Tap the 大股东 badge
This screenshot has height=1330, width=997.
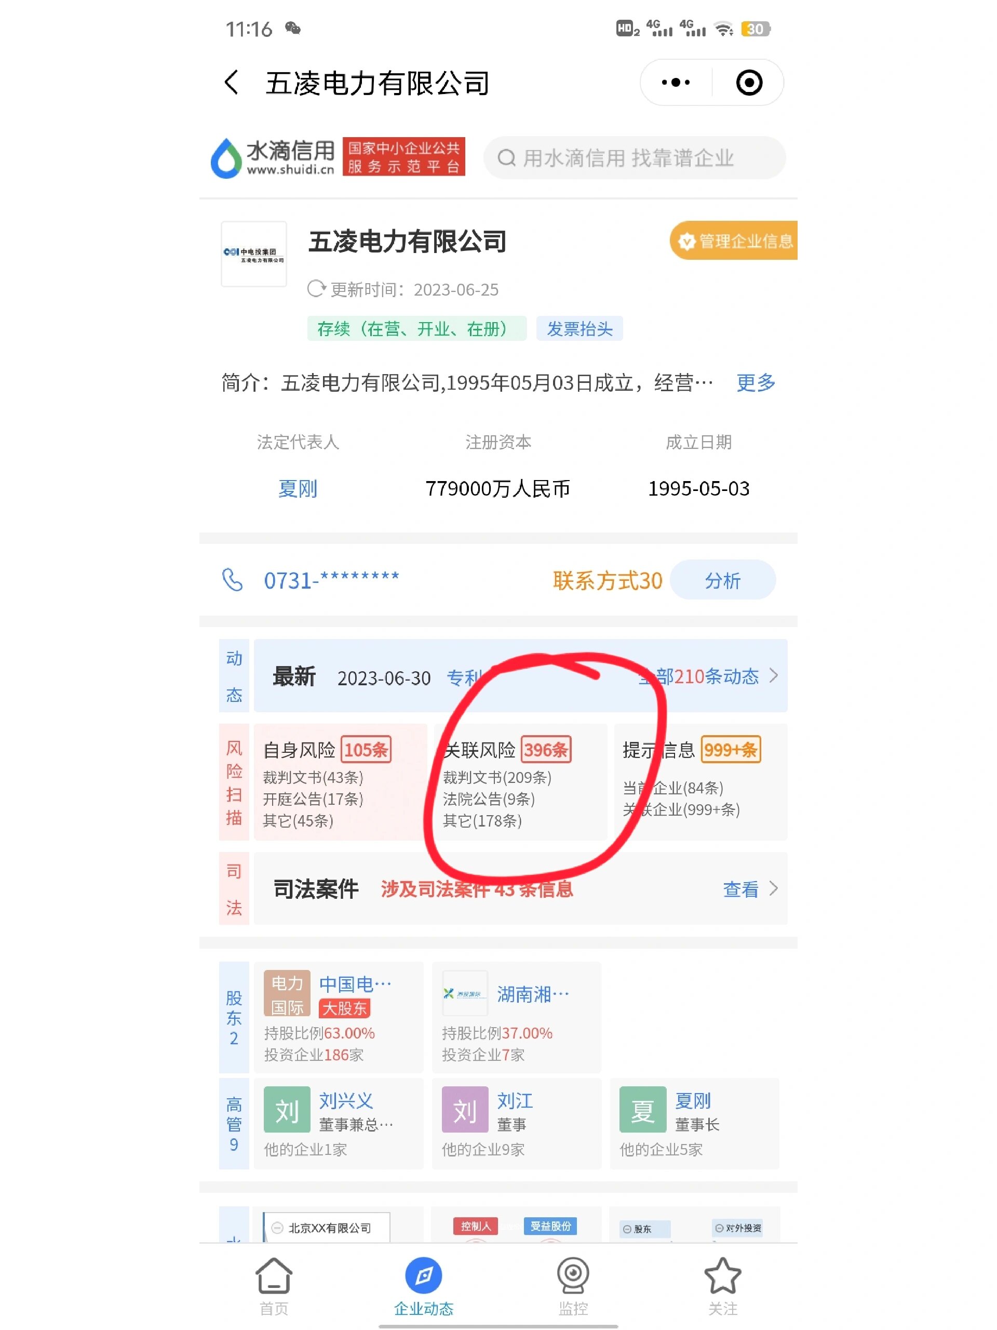(x=344, y=1008)
